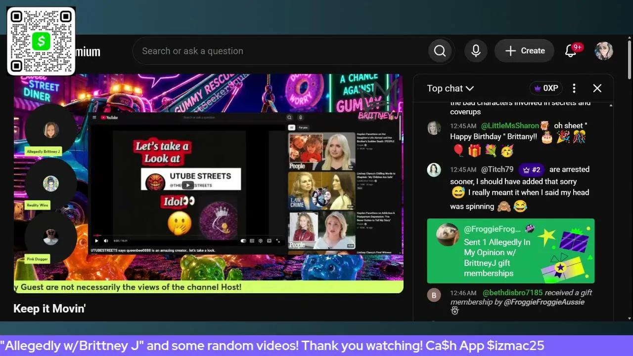
Task: Click the caption text UTUBESTREETS says queenbee0888
Action: (153, 250)
